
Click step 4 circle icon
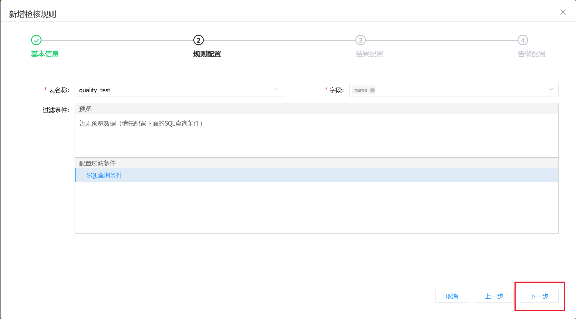pos(523,40)
